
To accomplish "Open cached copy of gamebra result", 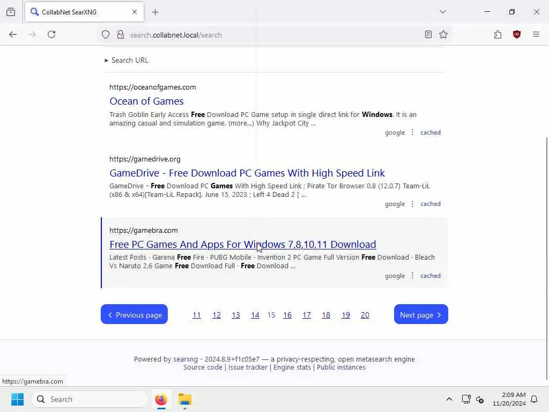I will point(431,276).
